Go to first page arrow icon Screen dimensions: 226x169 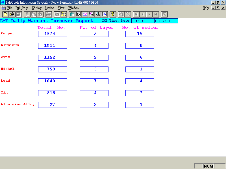[x=136, y=14]
